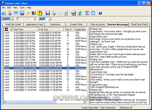Click the delete red X document icon
Viewport: 152px width, 110px height.
point(66,13)
